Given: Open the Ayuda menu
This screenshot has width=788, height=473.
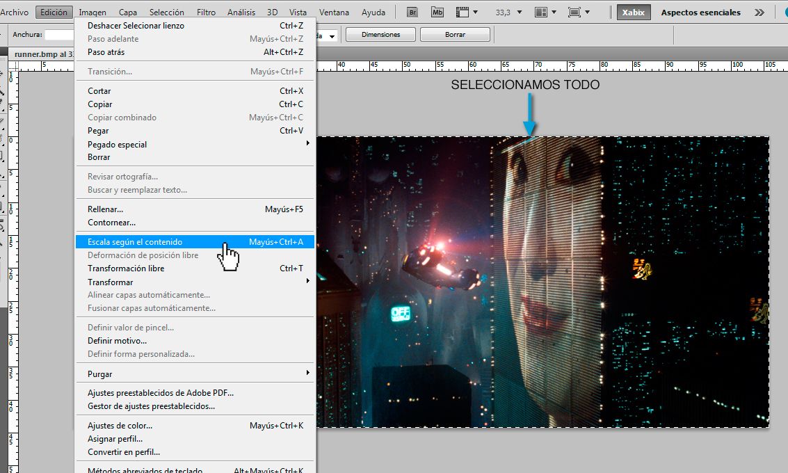Looking at the screenshot, I should (x=373, y=12).
